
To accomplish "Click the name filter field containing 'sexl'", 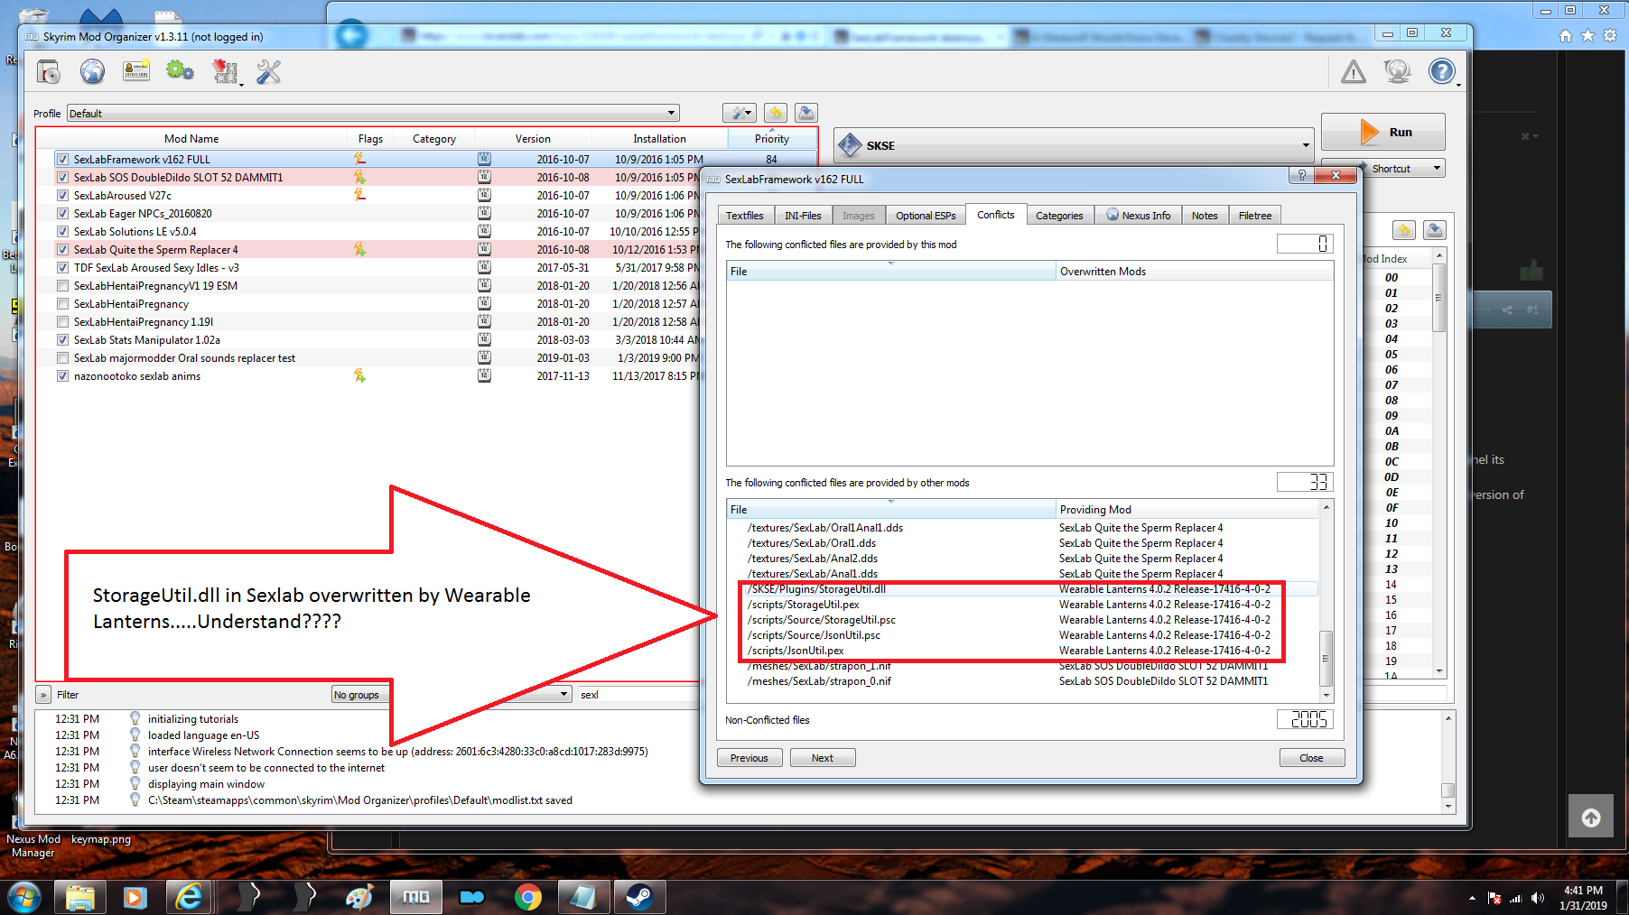I will coord(638,694).
